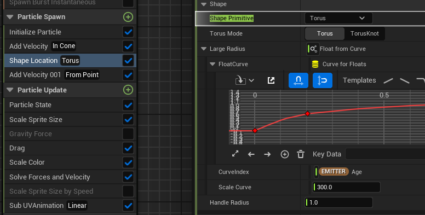Disable the Drag module

coord(128,148)
